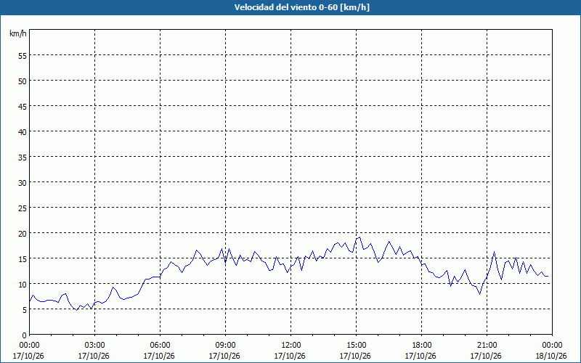
Task: Click the wind speed peak just after 15:00
Action: click(359, 237)
